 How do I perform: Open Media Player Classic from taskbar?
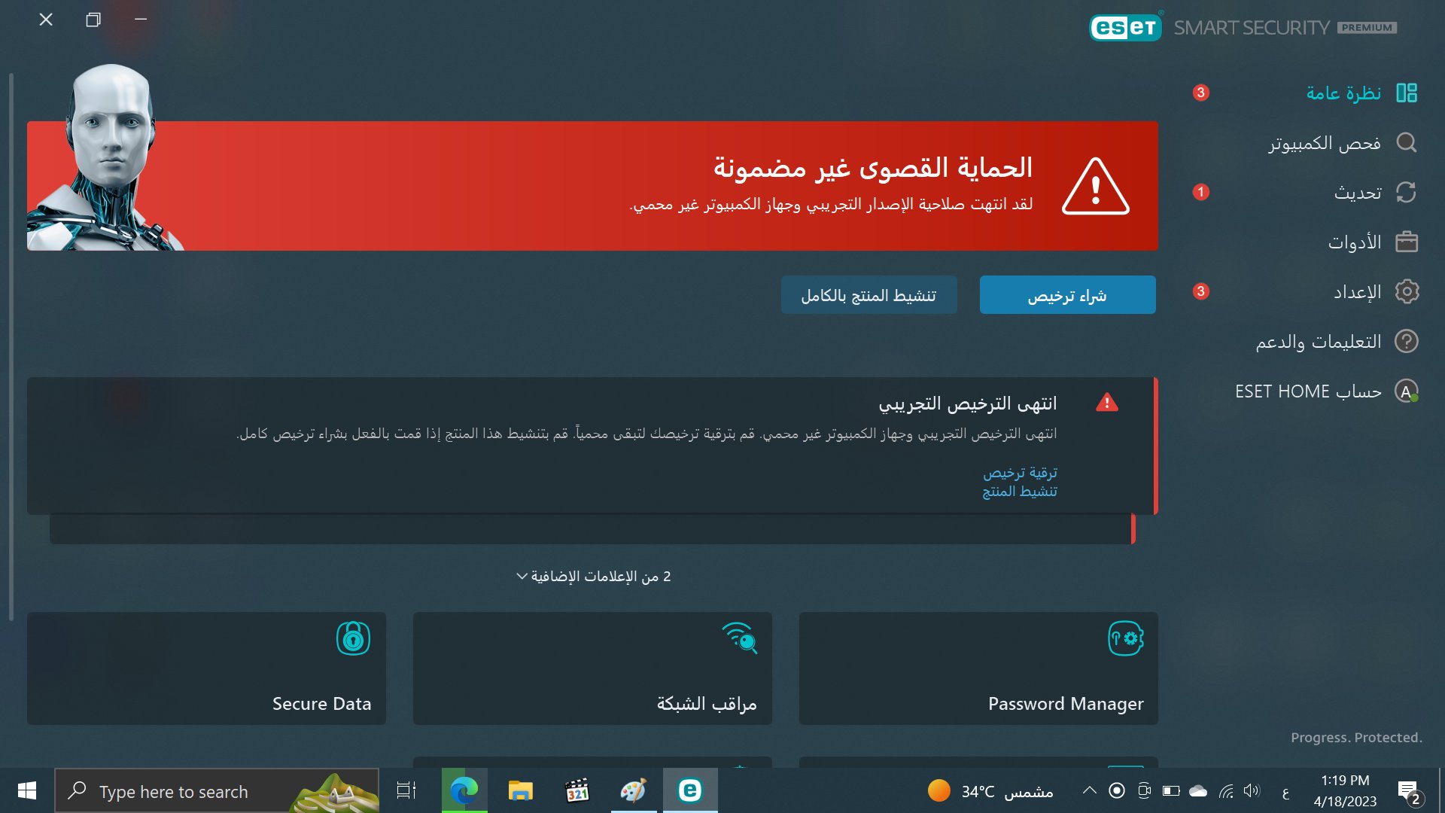576,790
